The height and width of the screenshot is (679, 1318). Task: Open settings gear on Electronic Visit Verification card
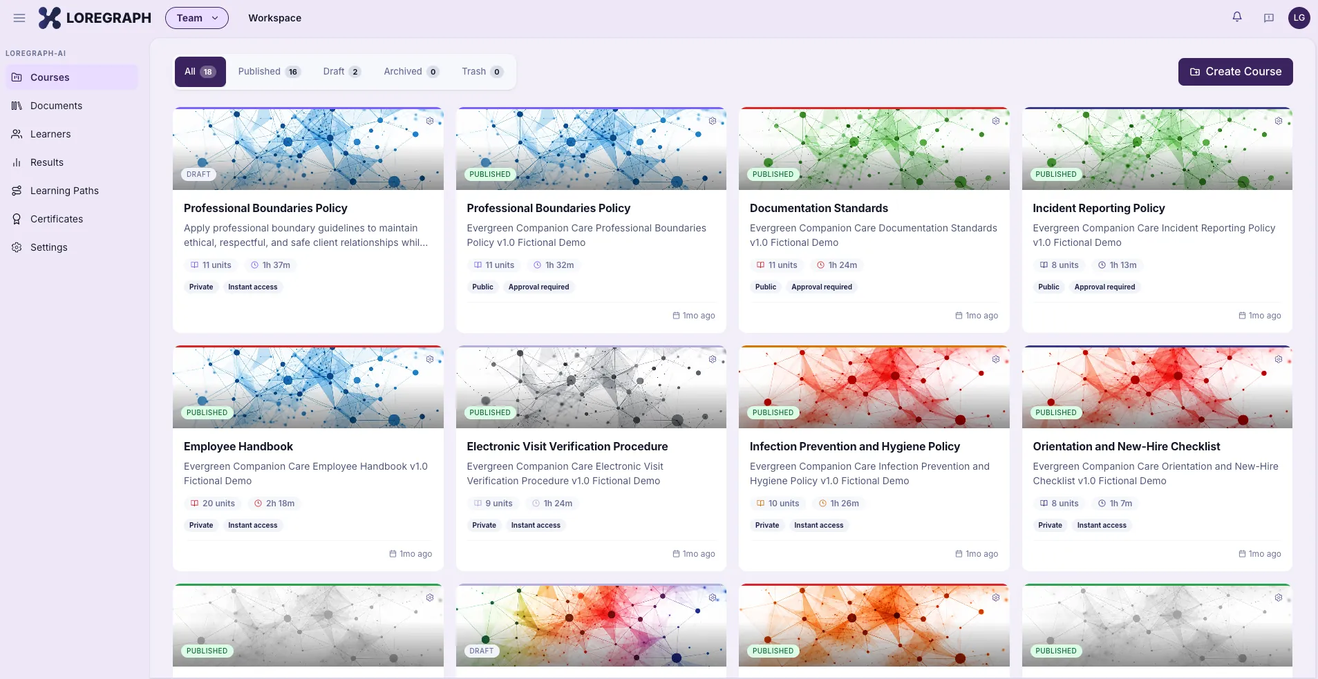coord(713,359)
